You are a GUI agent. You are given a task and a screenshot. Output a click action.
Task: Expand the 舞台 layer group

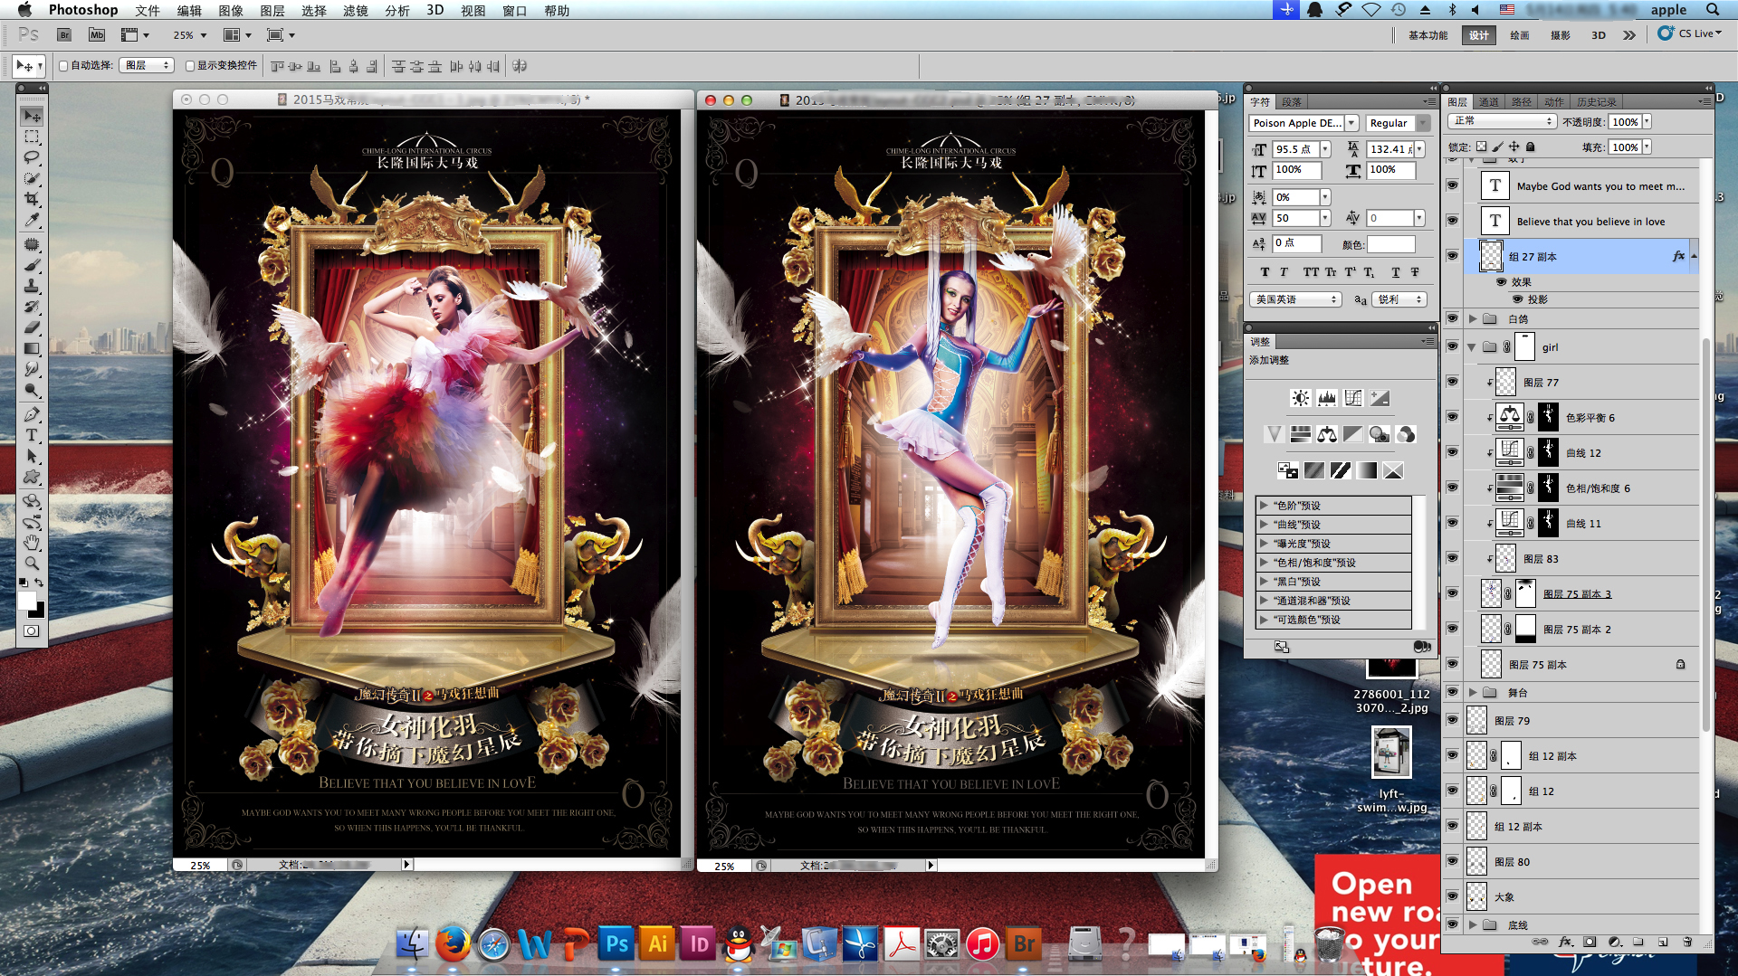tap(1473, 692)
